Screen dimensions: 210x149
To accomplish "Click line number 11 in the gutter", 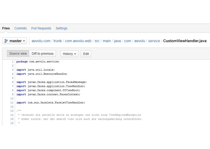I will click(12, 103).
